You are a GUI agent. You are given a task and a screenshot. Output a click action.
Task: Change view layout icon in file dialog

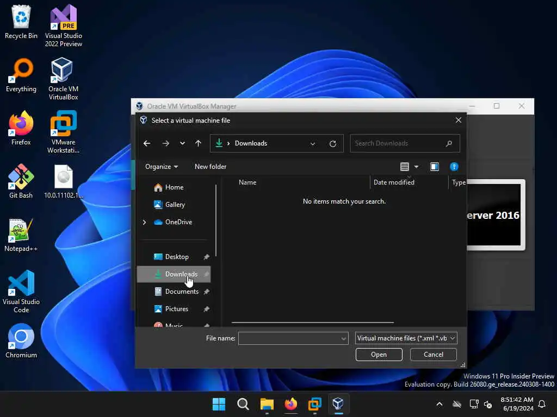405,167
